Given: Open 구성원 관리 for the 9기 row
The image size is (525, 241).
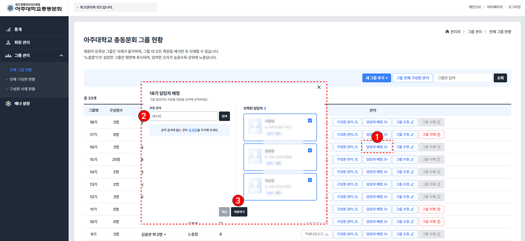Looking at the screenshot, I should (347, 234).
